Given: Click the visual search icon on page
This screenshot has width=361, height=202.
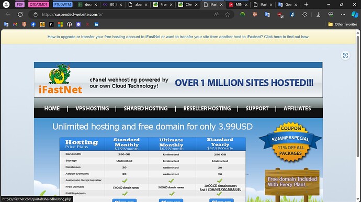Looking at the screenshot, I should pos(345,55).
